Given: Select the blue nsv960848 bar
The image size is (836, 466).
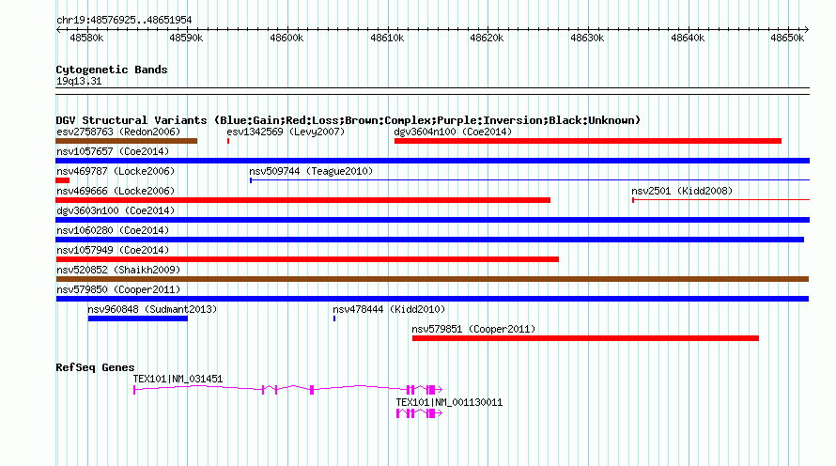Looking at the screenshot, I should [137, 318].
